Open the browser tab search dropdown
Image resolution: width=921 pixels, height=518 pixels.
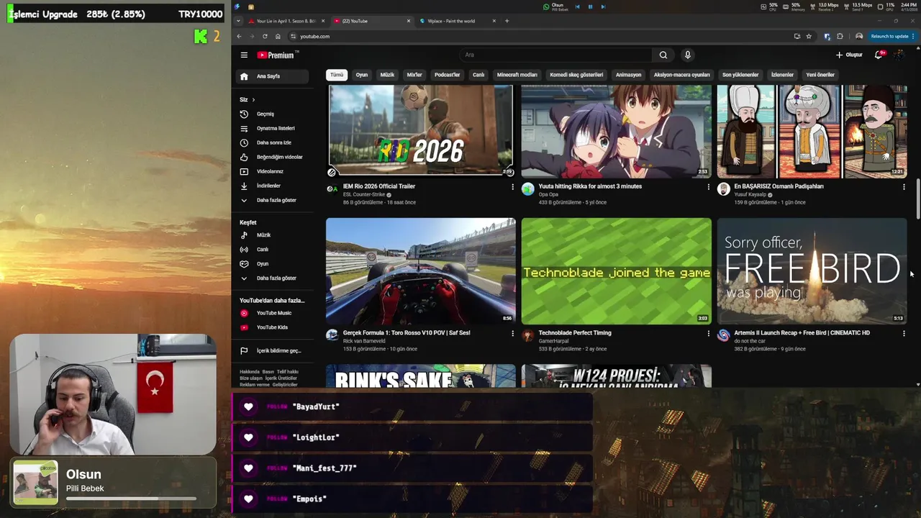pyautogui.click(x=238, y=21)
